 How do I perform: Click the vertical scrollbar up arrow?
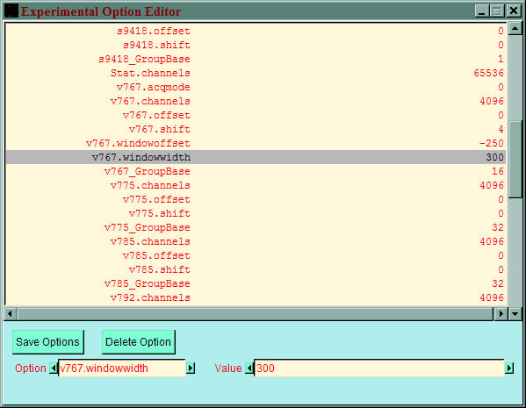click(515, 28)
